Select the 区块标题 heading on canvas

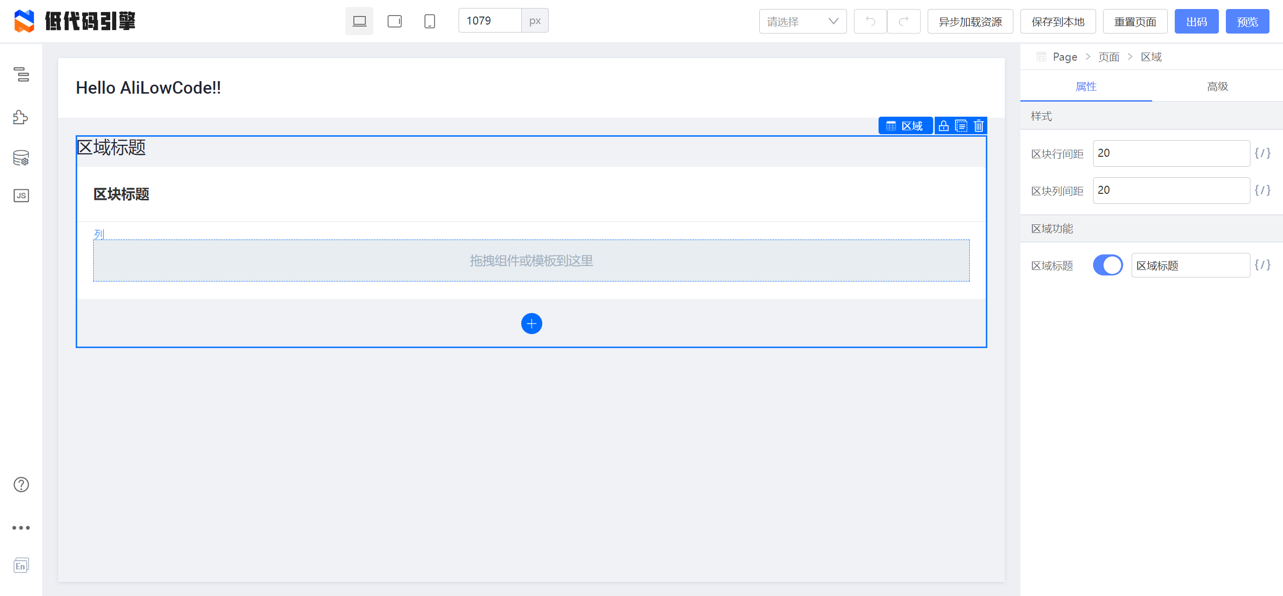coord(122,194)
